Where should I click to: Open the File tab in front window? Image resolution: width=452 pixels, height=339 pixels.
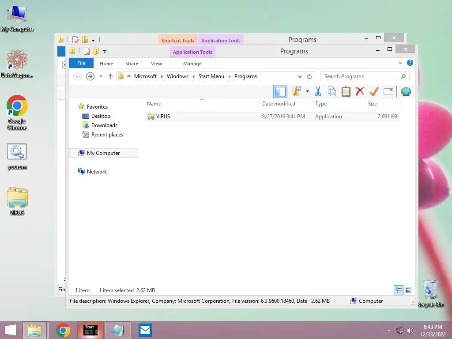pyautogui.click(x=81, y=63)
